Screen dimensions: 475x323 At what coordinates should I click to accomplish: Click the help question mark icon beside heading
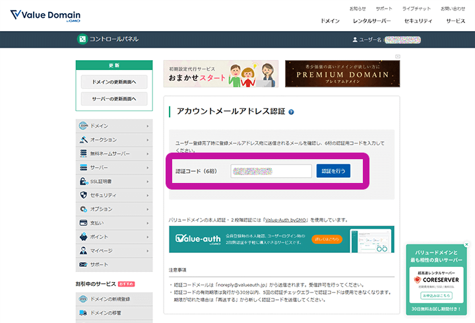click(x=291, y=112)
